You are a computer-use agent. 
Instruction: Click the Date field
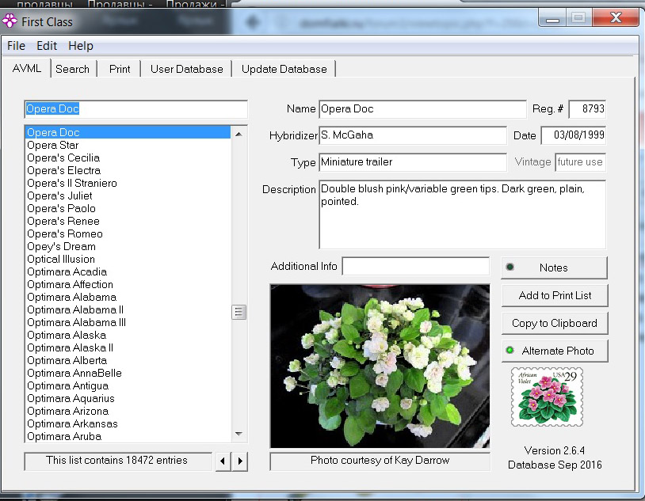coord(574,135)
